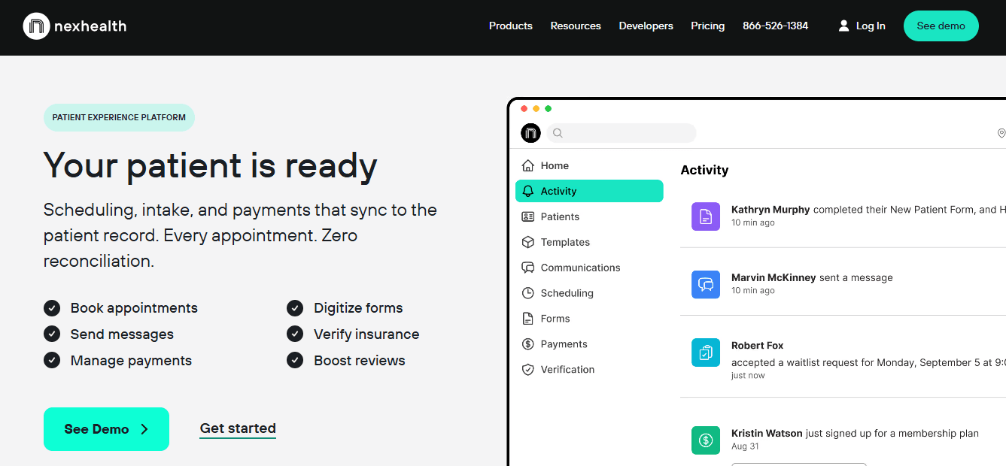This screenshot has height=466, width=1006.
Task: Click the Scheduling clock icon
Action: 527,293
